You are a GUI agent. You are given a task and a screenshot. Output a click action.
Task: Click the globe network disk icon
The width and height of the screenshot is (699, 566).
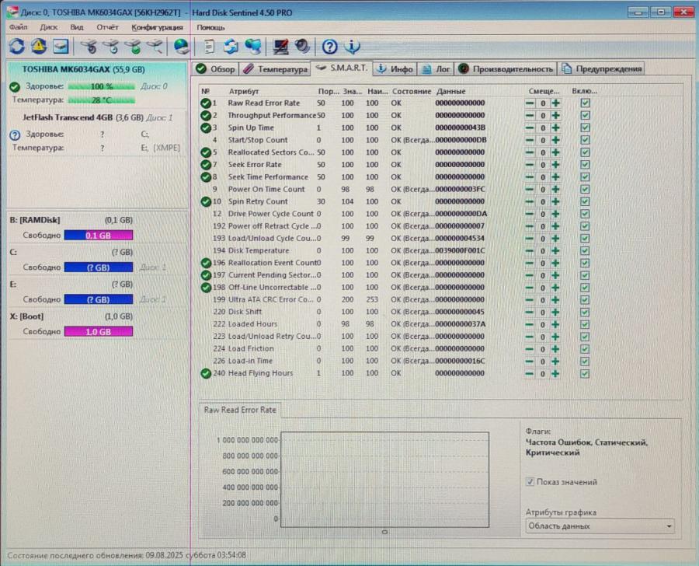click(x=179, y=46)
